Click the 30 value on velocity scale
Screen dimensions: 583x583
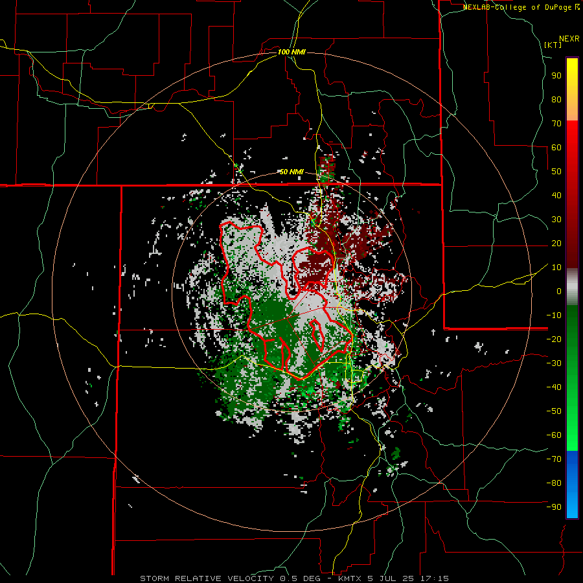click(556, 220)
